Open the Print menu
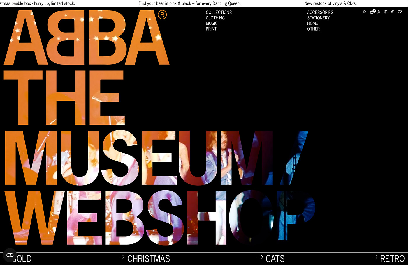Screen dimensions: 408x265 click(x=211, y=29)
